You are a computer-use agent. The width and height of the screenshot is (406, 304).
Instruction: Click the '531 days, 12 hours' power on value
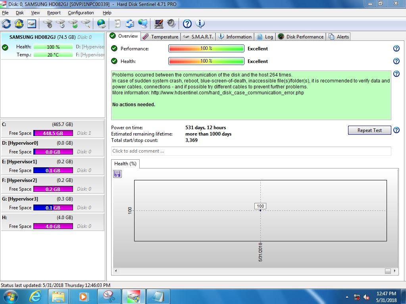pyautogui.click(x=206, y=128)
